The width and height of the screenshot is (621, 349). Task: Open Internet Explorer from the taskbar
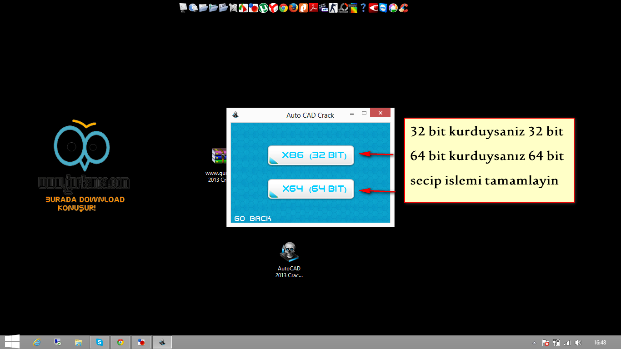(37, 342)
